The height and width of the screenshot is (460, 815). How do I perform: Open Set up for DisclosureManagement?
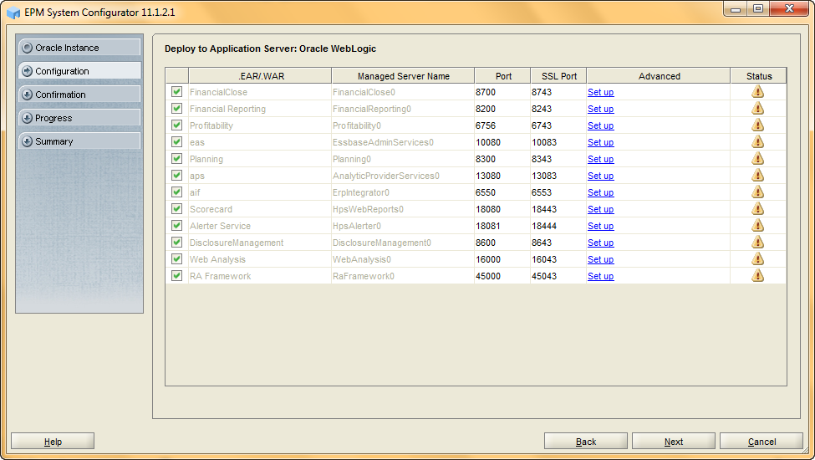tap(600, 243)
